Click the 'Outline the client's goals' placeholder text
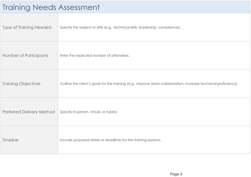The width and height of the screenshot is (251, 177). click(x=149, y=84)
